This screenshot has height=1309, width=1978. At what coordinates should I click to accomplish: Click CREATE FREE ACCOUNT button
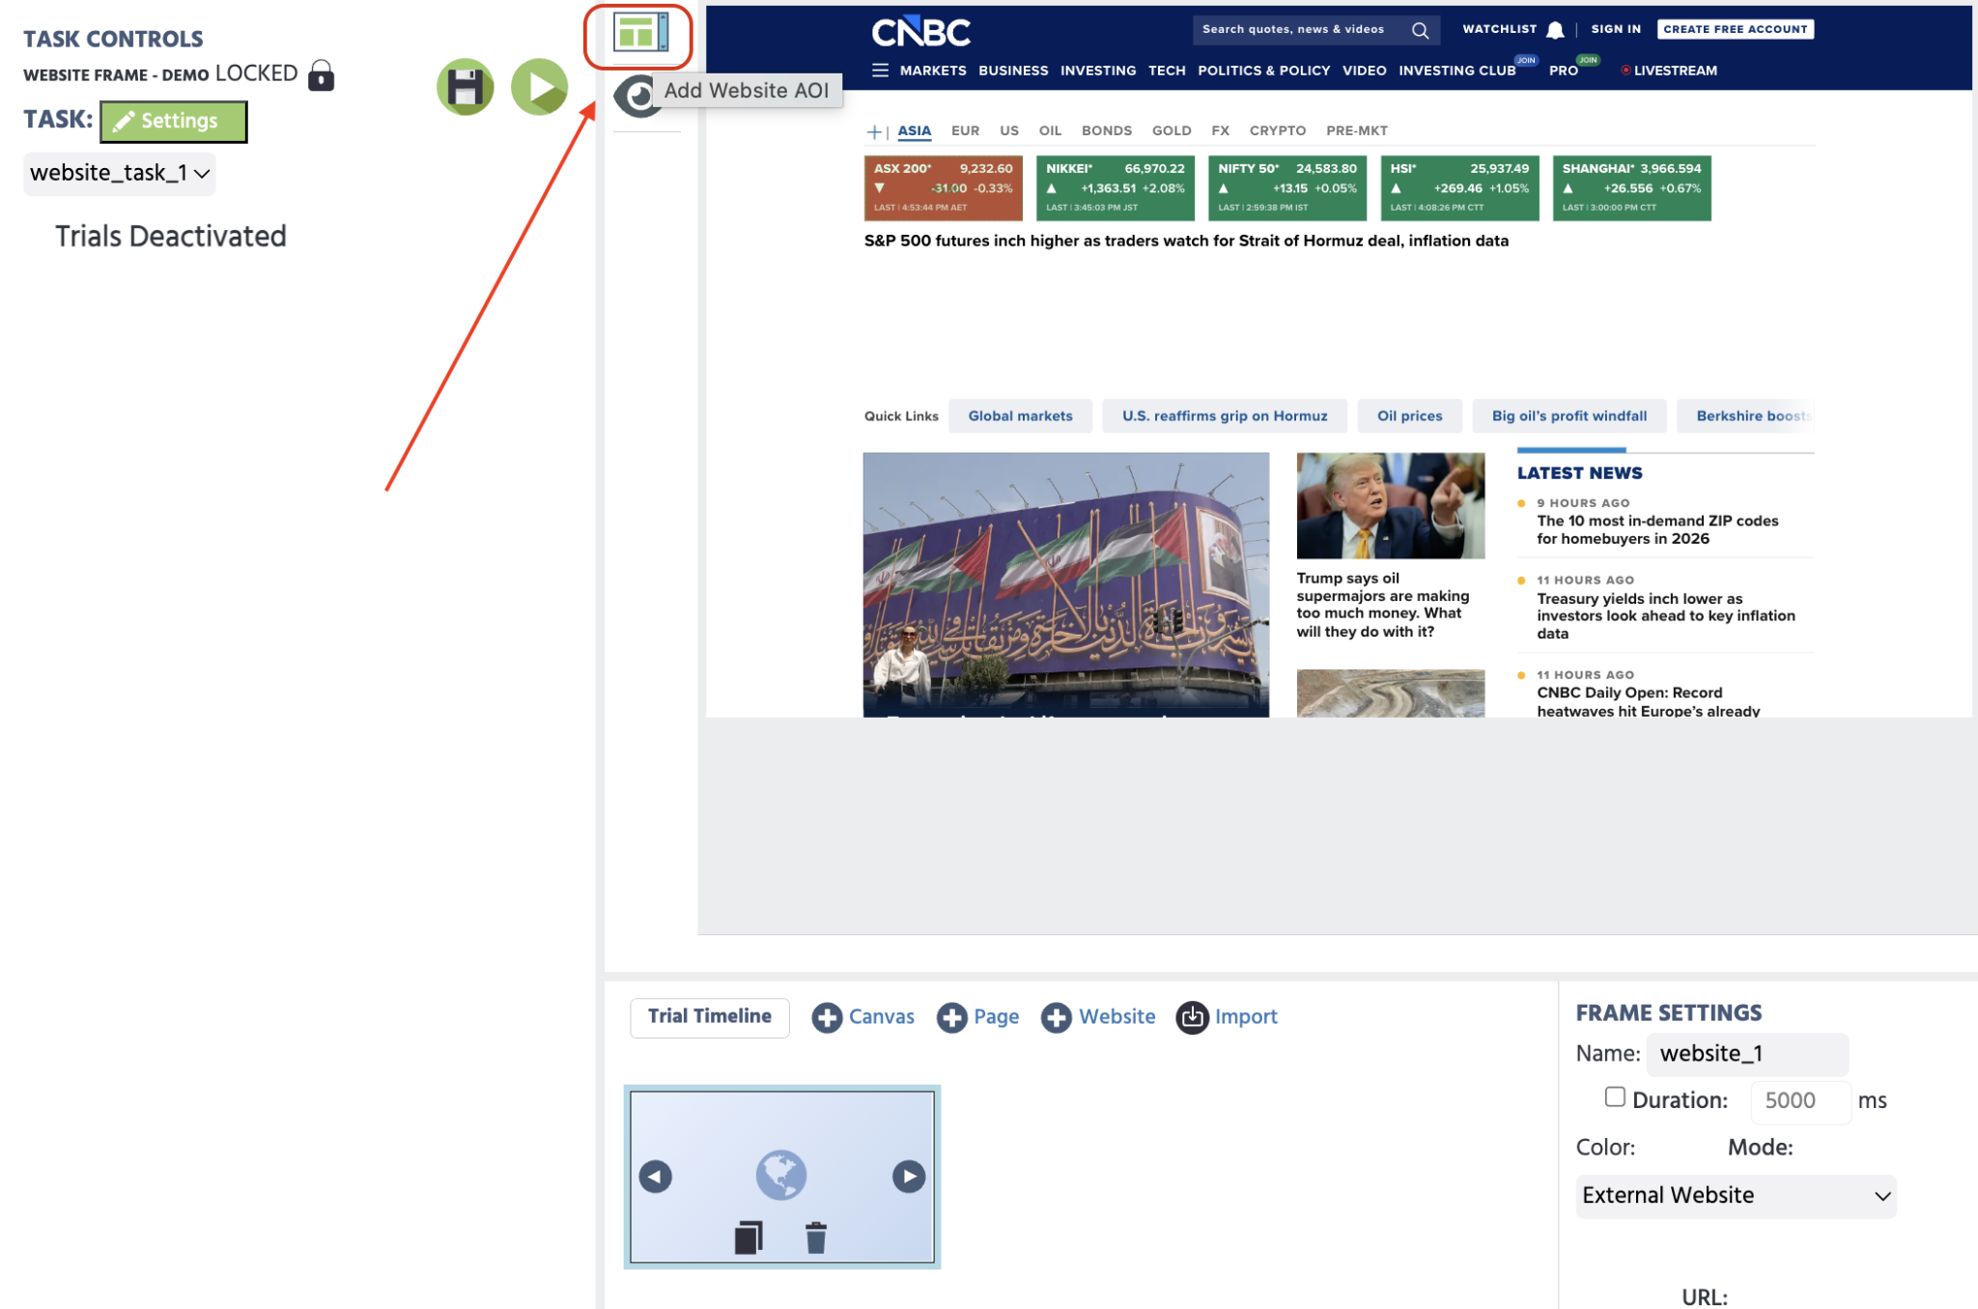pos(1735,29)
